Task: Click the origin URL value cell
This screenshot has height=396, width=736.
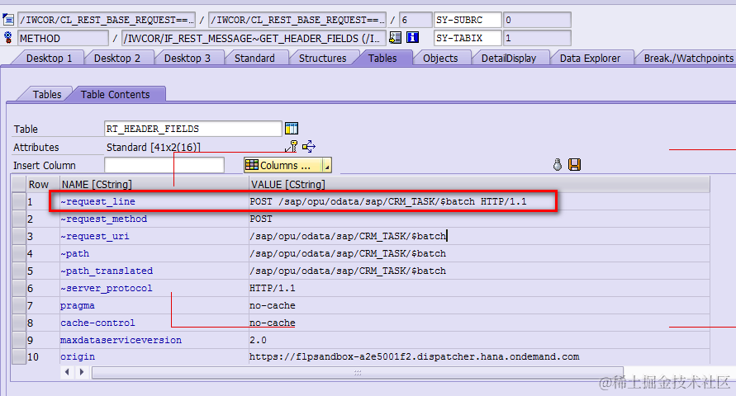Action: (479, 356)
